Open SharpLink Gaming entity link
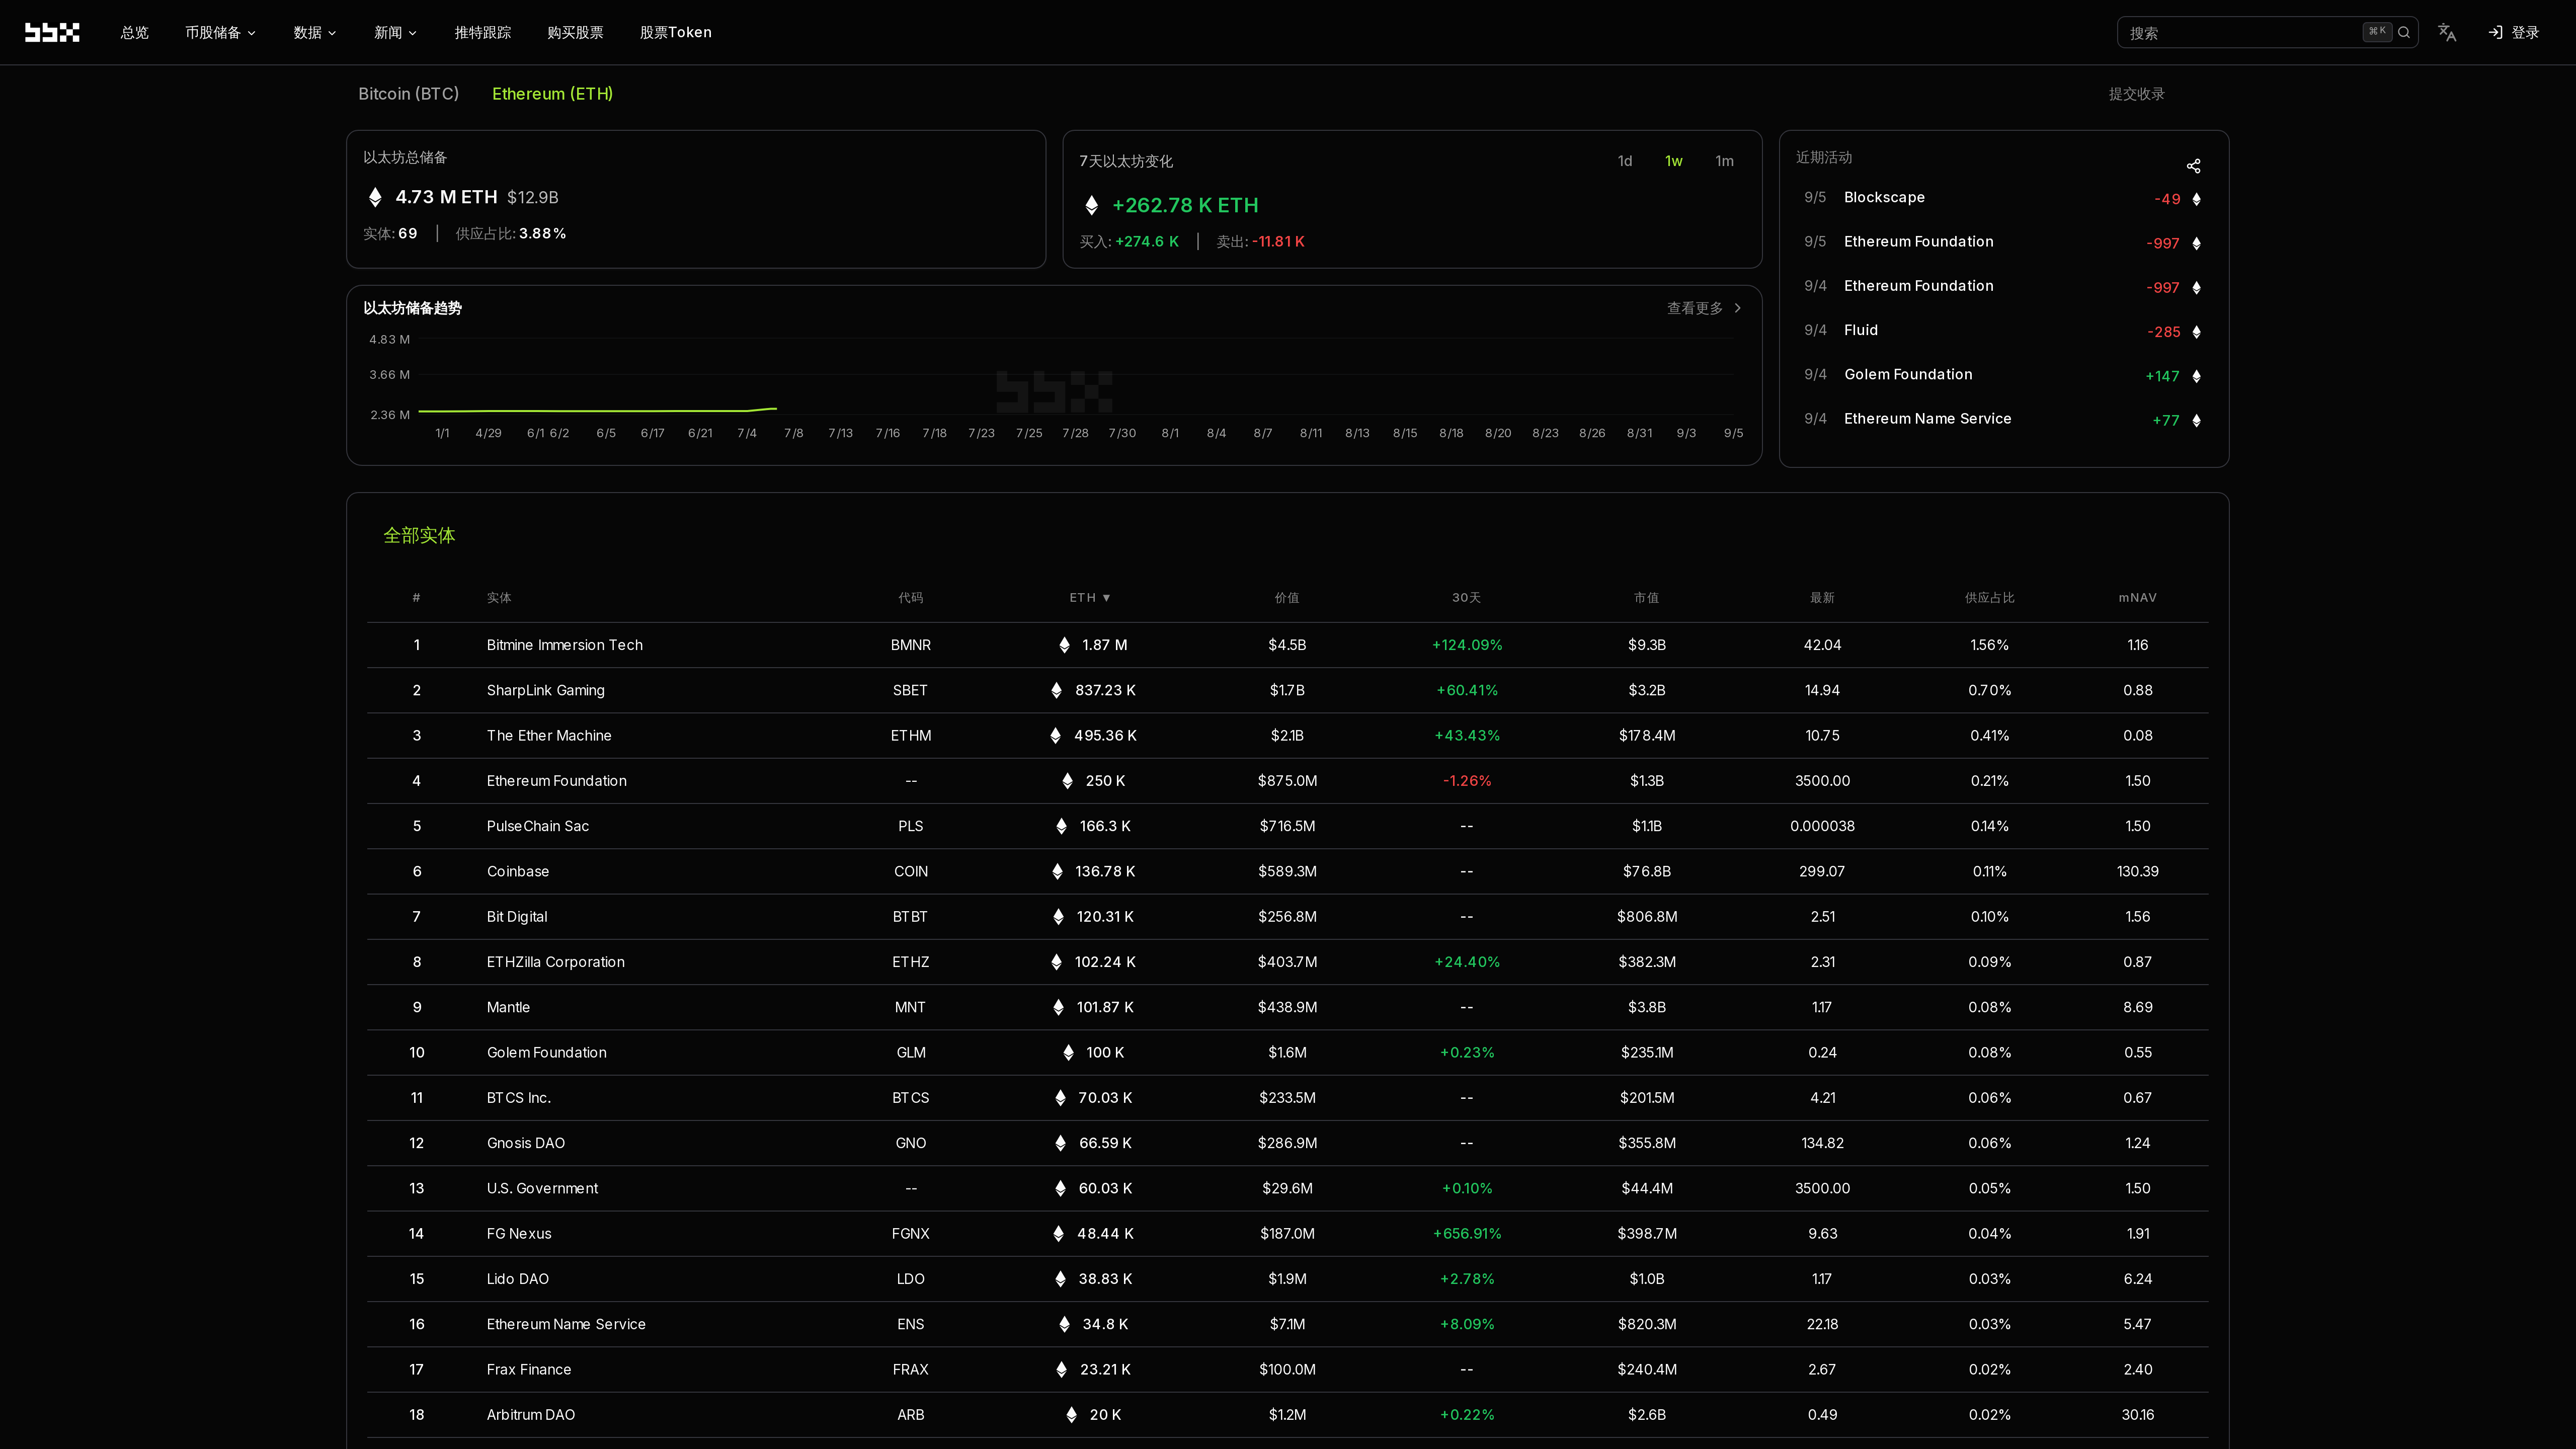The image size is (2576, 1449). point(545,690)
